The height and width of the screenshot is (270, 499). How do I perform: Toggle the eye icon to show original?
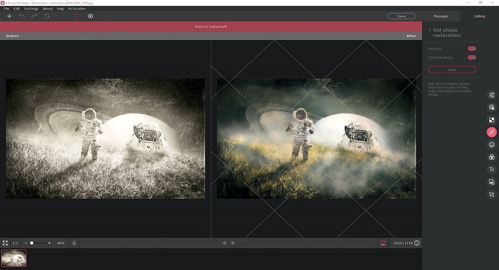click(90, 16)
